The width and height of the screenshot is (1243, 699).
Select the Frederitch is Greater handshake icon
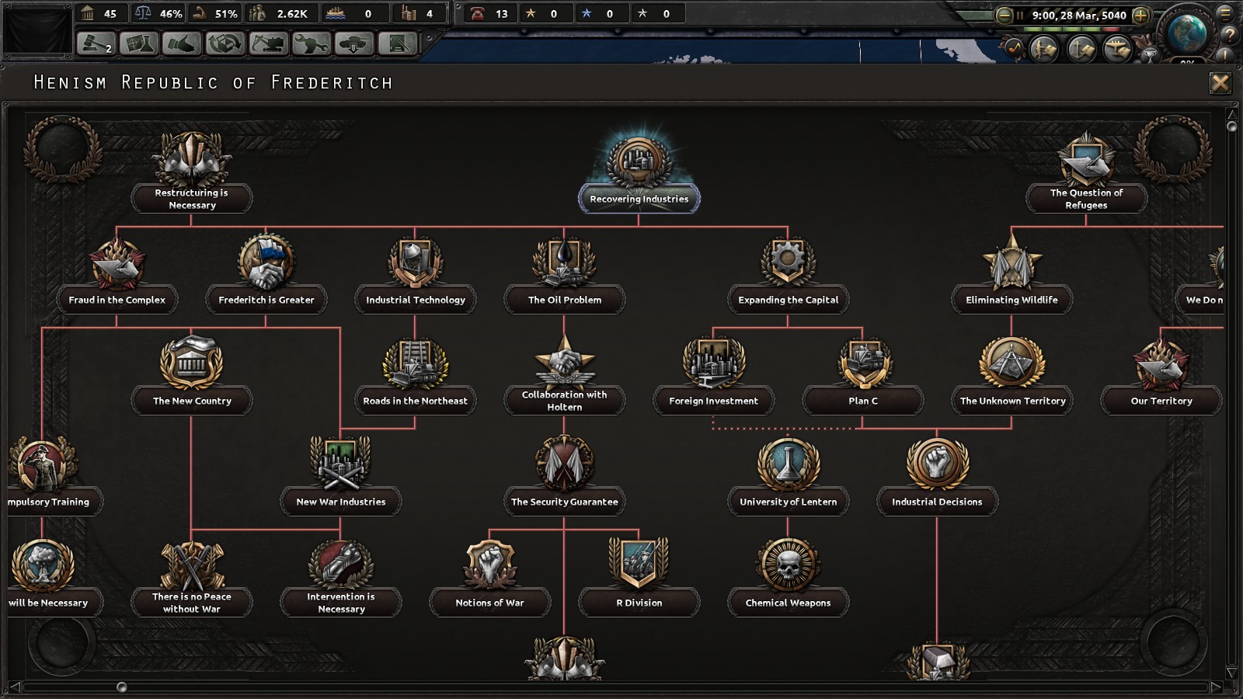tap(266, 263)
